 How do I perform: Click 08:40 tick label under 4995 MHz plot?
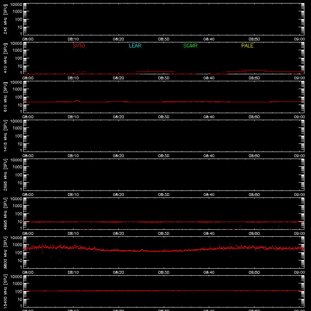click(x=209, y=234)
